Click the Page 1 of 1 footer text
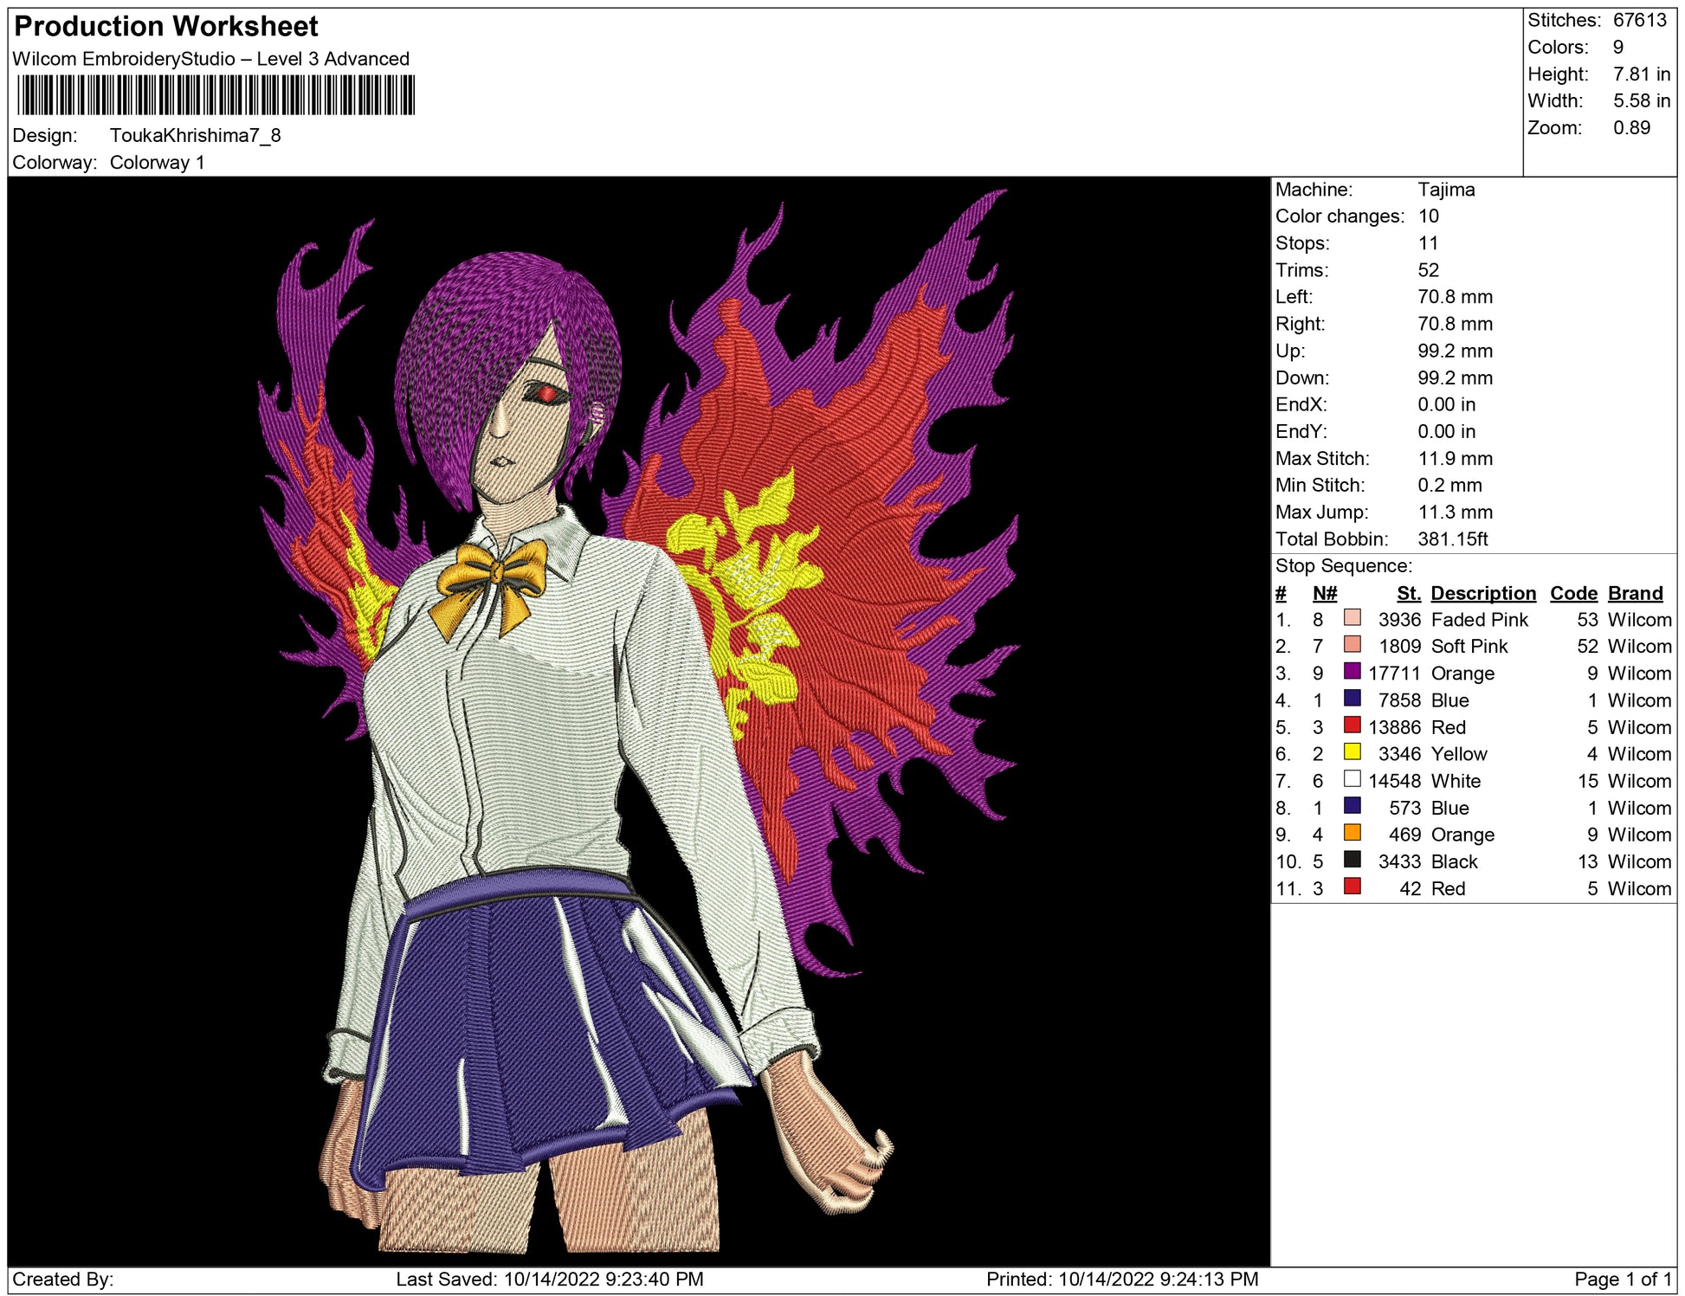This screenshot has width=1685, height=1296. point(1623,1279)
